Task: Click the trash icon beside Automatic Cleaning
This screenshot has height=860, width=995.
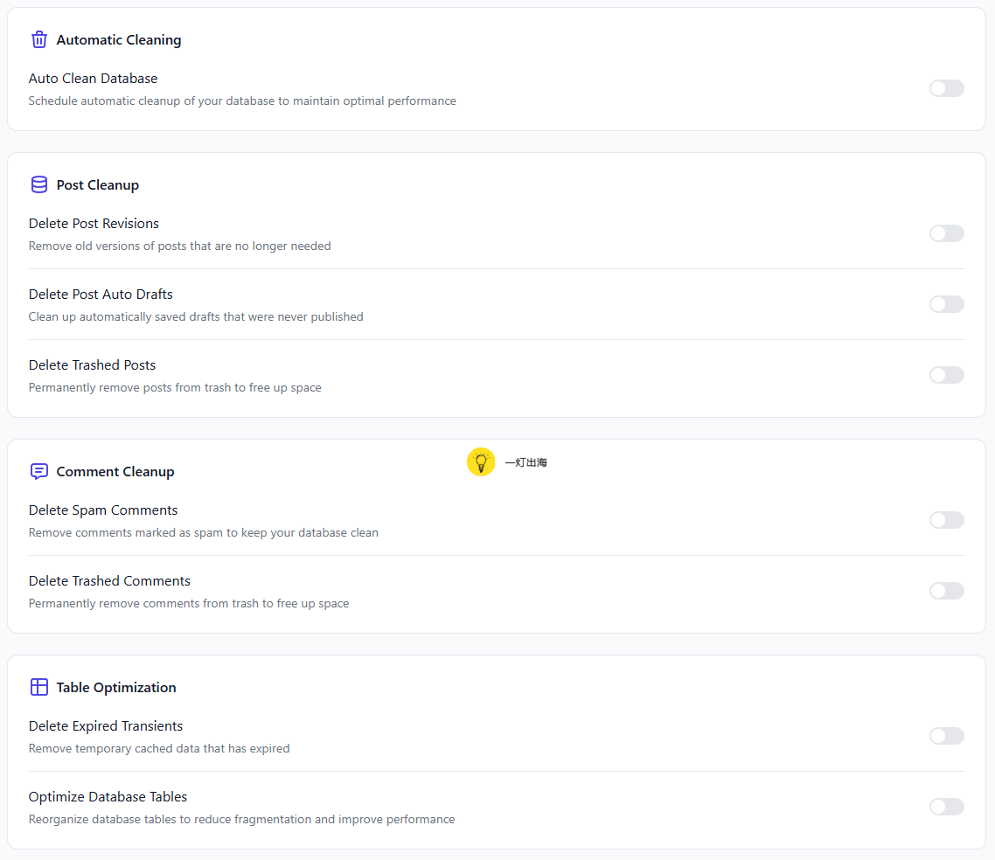Action: click(39, 40)
